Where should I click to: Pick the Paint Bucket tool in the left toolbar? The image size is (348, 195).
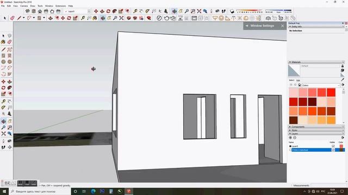pyautogui.click(x=3, y=42)
